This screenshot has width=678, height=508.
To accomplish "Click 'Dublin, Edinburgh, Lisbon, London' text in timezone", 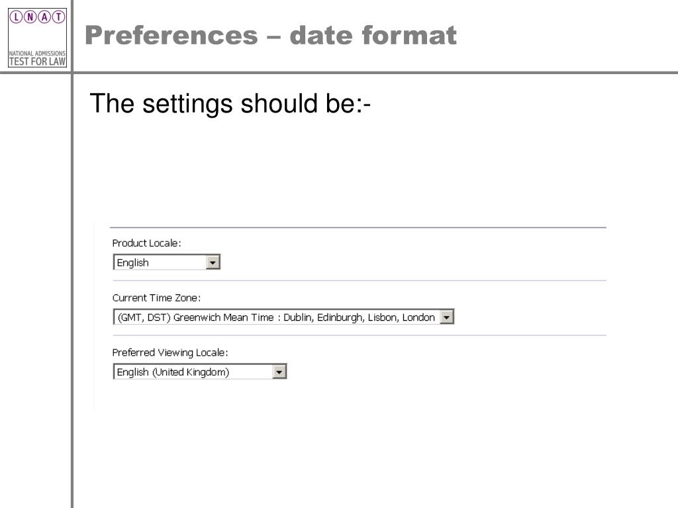I will coord(359,317).
